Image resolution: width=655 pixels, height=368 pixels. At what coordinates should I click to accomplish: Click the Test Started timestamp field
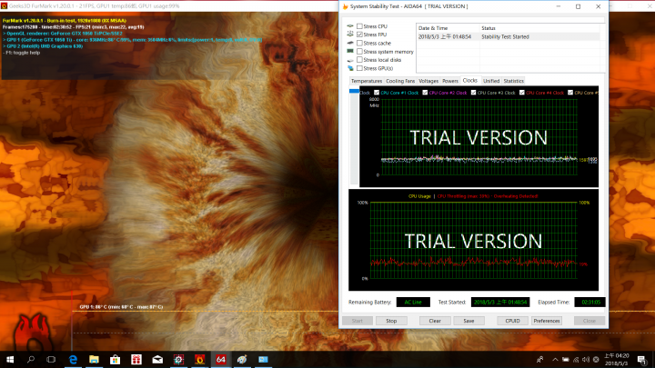(500, 302)
